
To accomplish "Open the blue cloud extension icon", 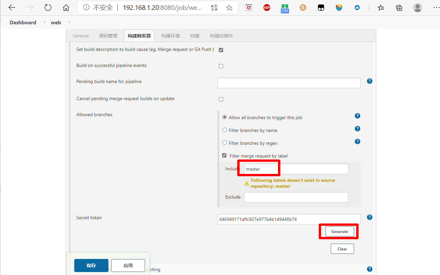I will (357, 8).
